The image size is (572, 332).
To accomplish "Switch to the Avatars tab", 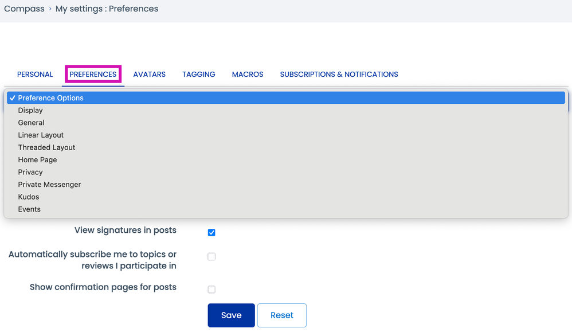I will pyautogui.click(x=149, y=75).
